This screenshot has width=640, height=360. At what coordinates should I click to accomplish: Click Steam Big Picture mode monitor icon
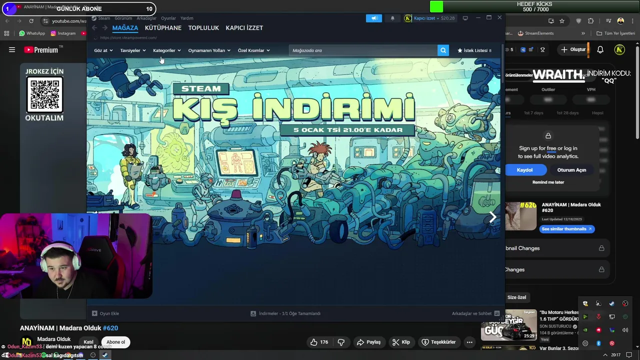tap(465, 18)
